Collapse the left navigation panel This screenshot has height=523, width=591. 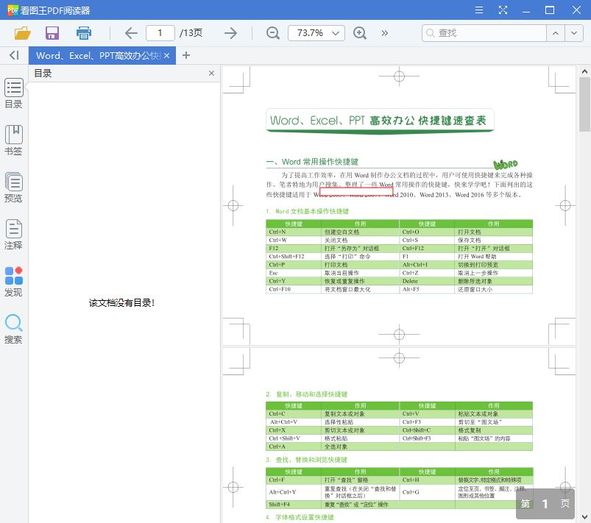(13, 55)
